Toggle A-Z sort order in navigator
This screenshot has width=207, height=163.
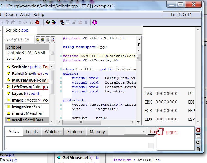[52, 40]
